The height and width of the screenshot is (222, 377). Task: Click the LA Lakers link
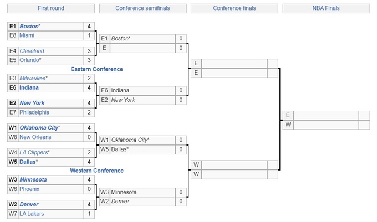(32, 214)
